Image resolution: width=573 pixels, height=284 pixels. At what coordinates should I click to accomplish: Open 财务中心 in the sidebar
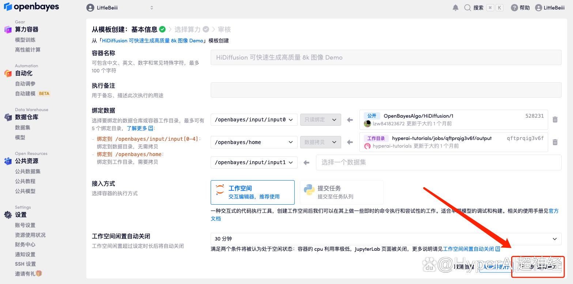(25, 245)
